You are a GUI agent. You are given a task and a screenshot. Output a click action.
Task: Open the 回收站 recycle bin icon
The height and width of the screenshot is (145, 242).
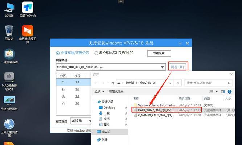point(9,33)
